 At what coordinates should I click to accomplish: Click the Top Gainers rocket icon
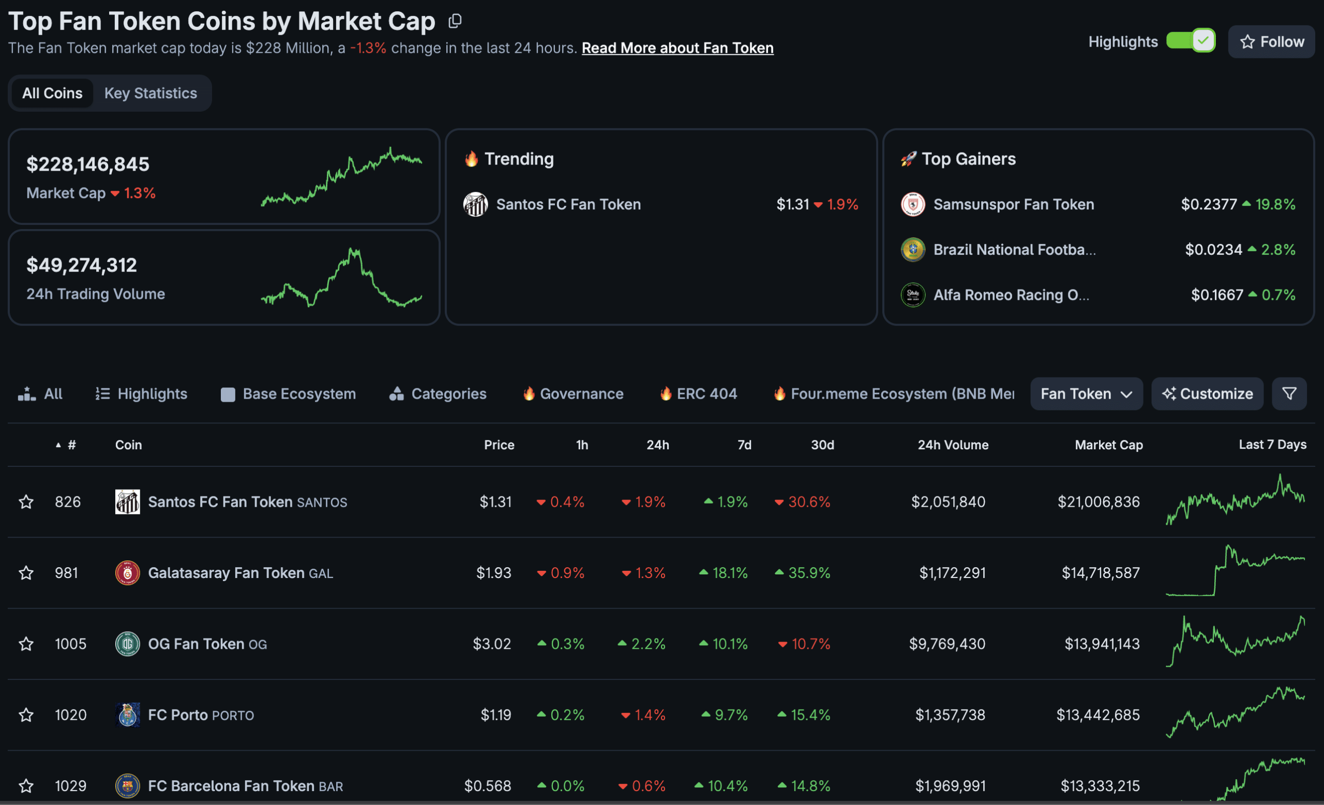click(909, 158)
